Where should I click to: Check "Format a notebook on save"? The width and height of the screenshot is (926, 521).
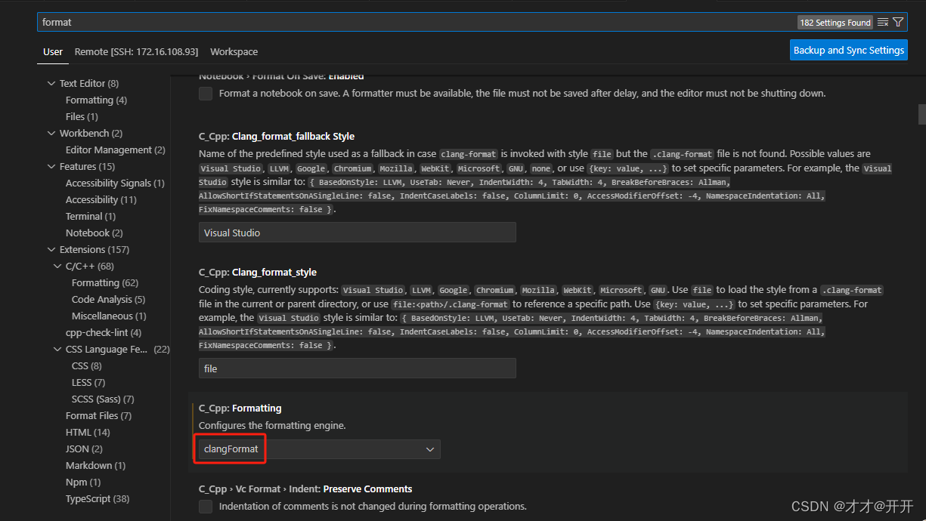coord(205,94)
